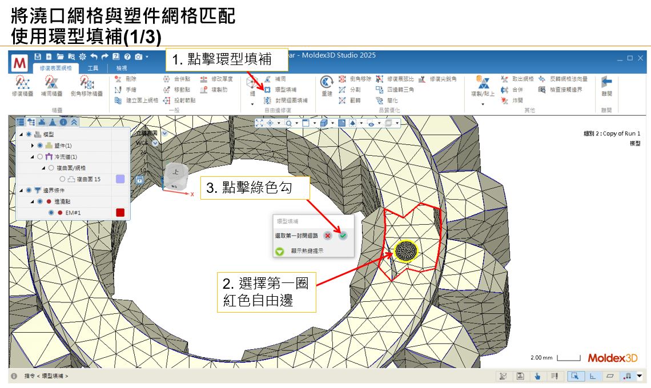Change the EM#1 red color swatch

[x=120, y=213]
